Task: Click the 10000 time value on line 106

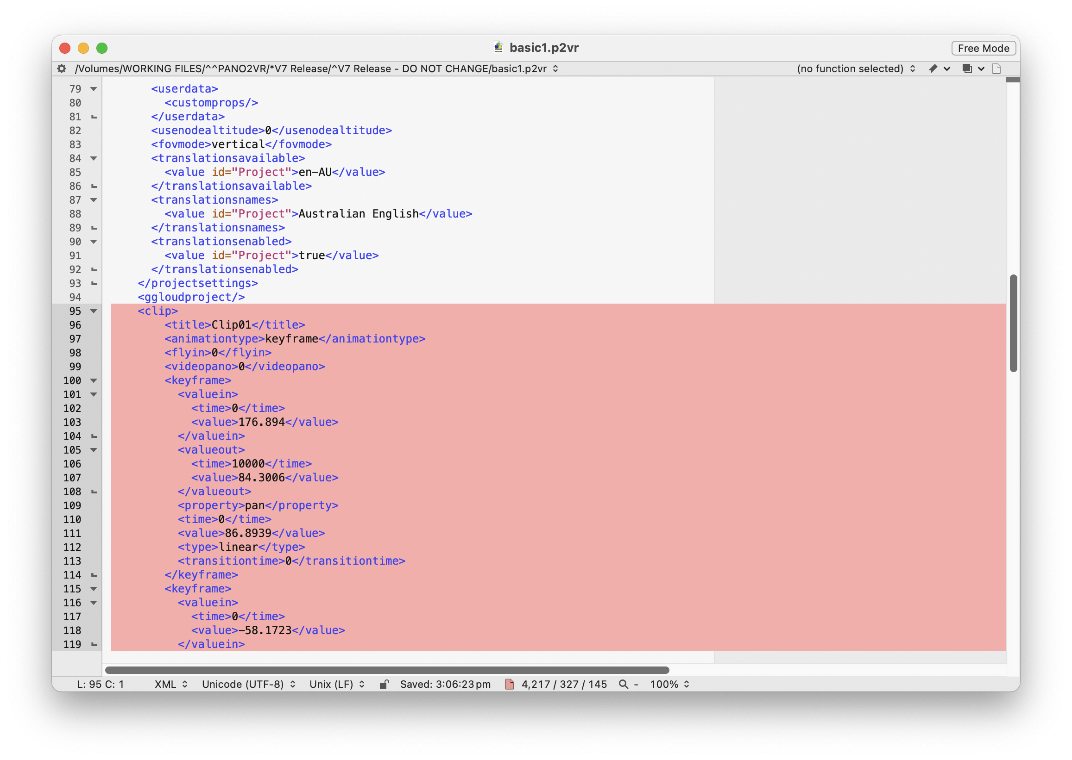Action: point(248,464)
